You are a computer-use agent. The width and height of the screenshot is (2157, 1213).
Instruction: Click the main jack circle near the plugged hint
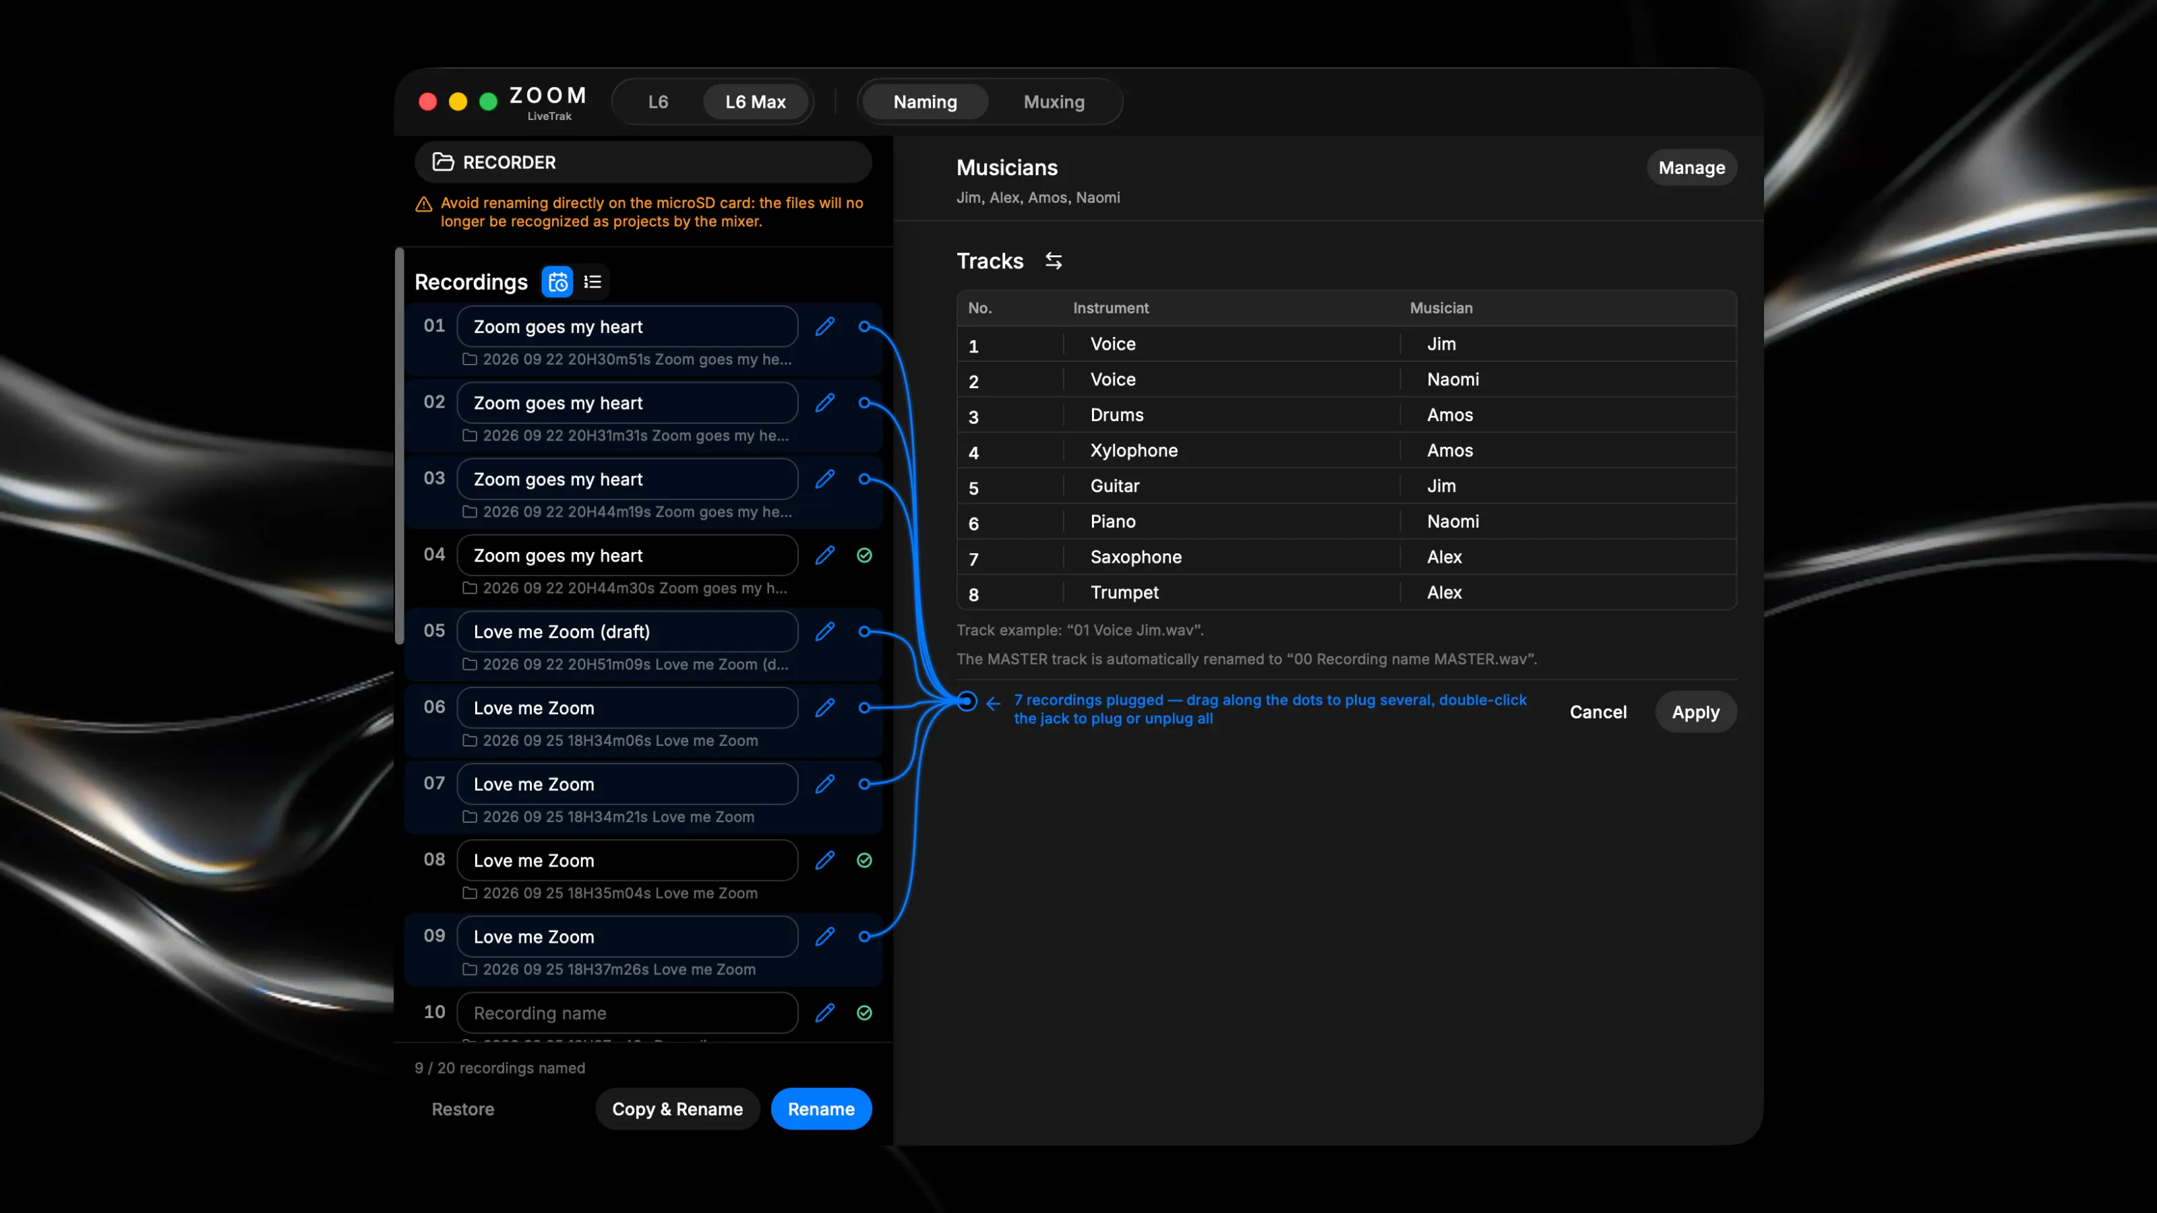point(967,702)
